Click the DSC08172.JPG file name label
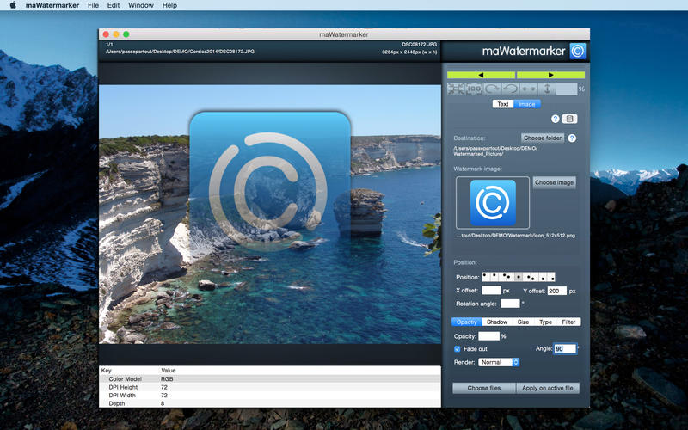 (x=419, y=45)
